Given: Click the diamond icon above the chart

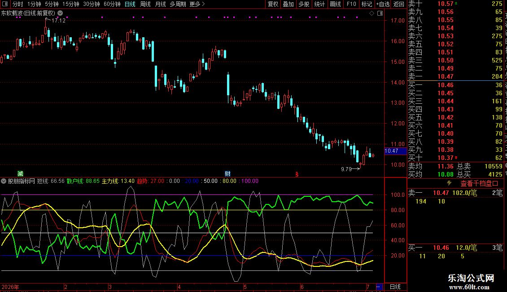Looking at the screenshot, I should (x=372, y=13).
